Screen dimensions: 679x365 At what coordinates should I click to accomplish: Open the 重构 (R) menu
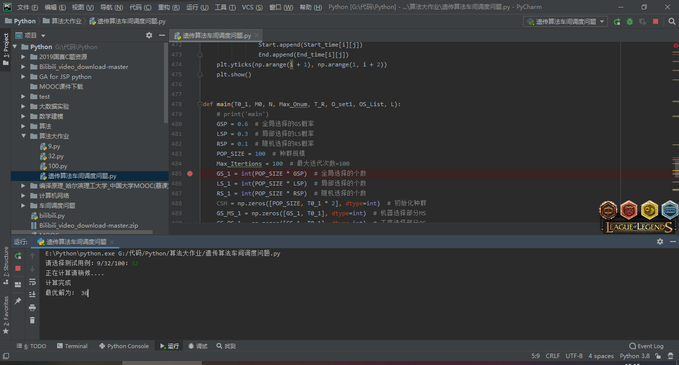(x=169, y=7)
